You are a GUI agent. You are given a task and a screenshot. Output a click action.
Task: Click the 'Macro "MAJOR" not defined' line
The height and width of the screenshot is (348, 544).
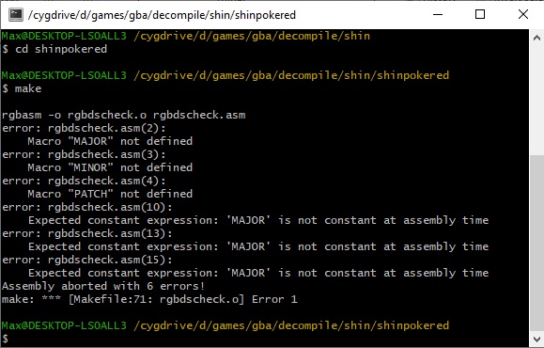110,141
